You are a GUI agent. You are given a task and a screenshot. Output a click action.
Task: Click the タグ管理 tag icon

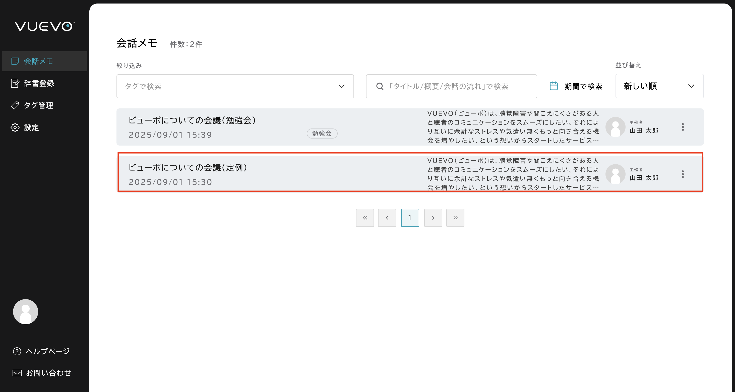[x=15, y=105]
